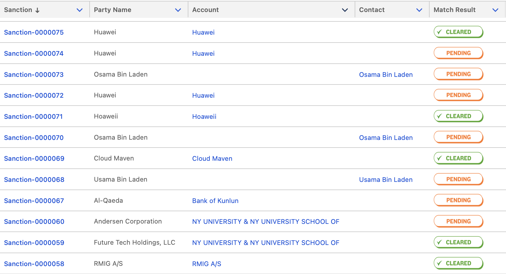Open Huawei account in Sanction-0000075 row
506x274 pixels.
203,32
